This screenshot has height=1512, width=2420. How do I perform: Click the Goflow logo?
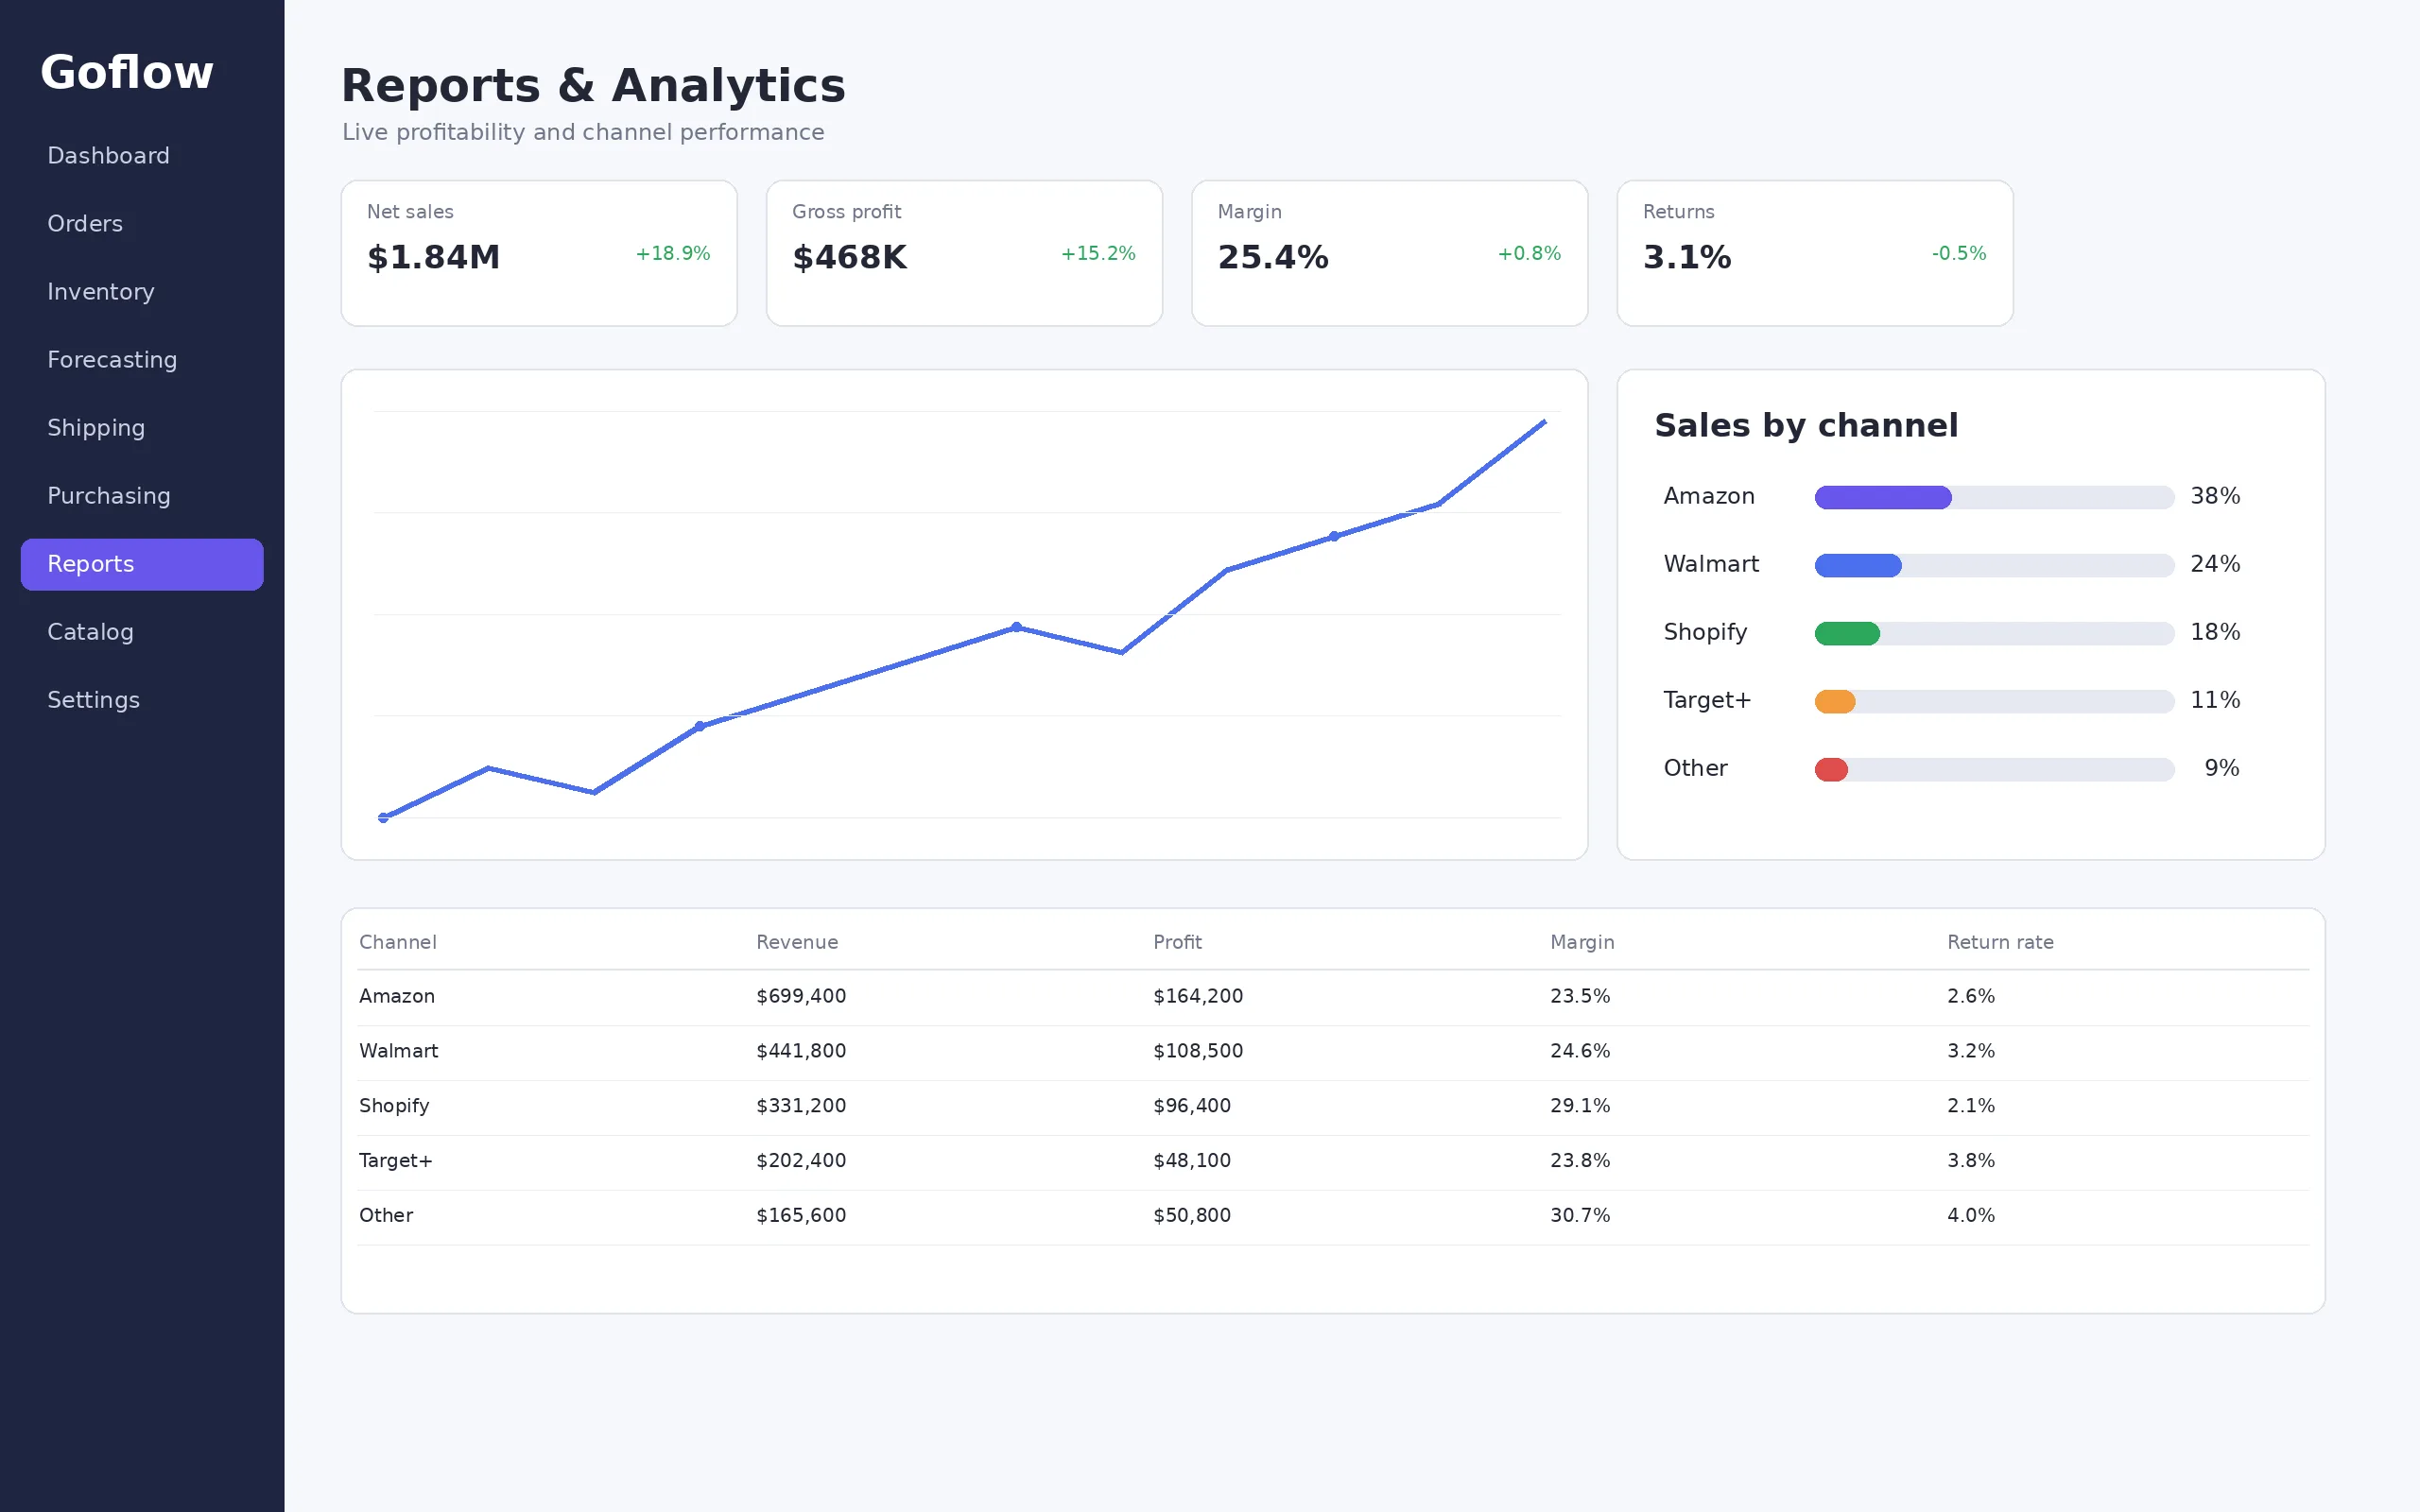127,72
